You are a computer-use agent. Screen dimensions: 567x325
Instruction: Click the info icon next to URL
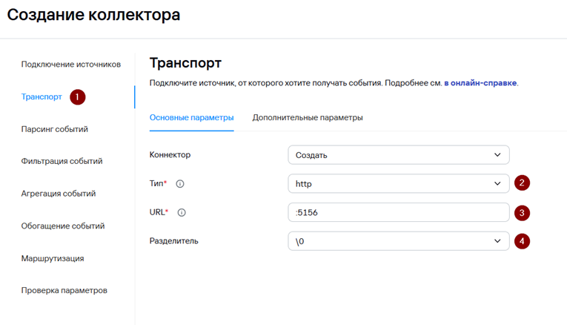(182, 212)
